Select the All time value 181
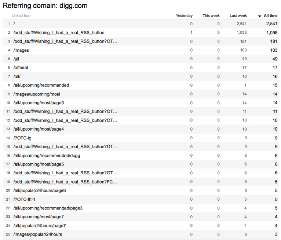The height and width of the screenshot is (240, 281). pyautogui.click(x=274, y=41)
